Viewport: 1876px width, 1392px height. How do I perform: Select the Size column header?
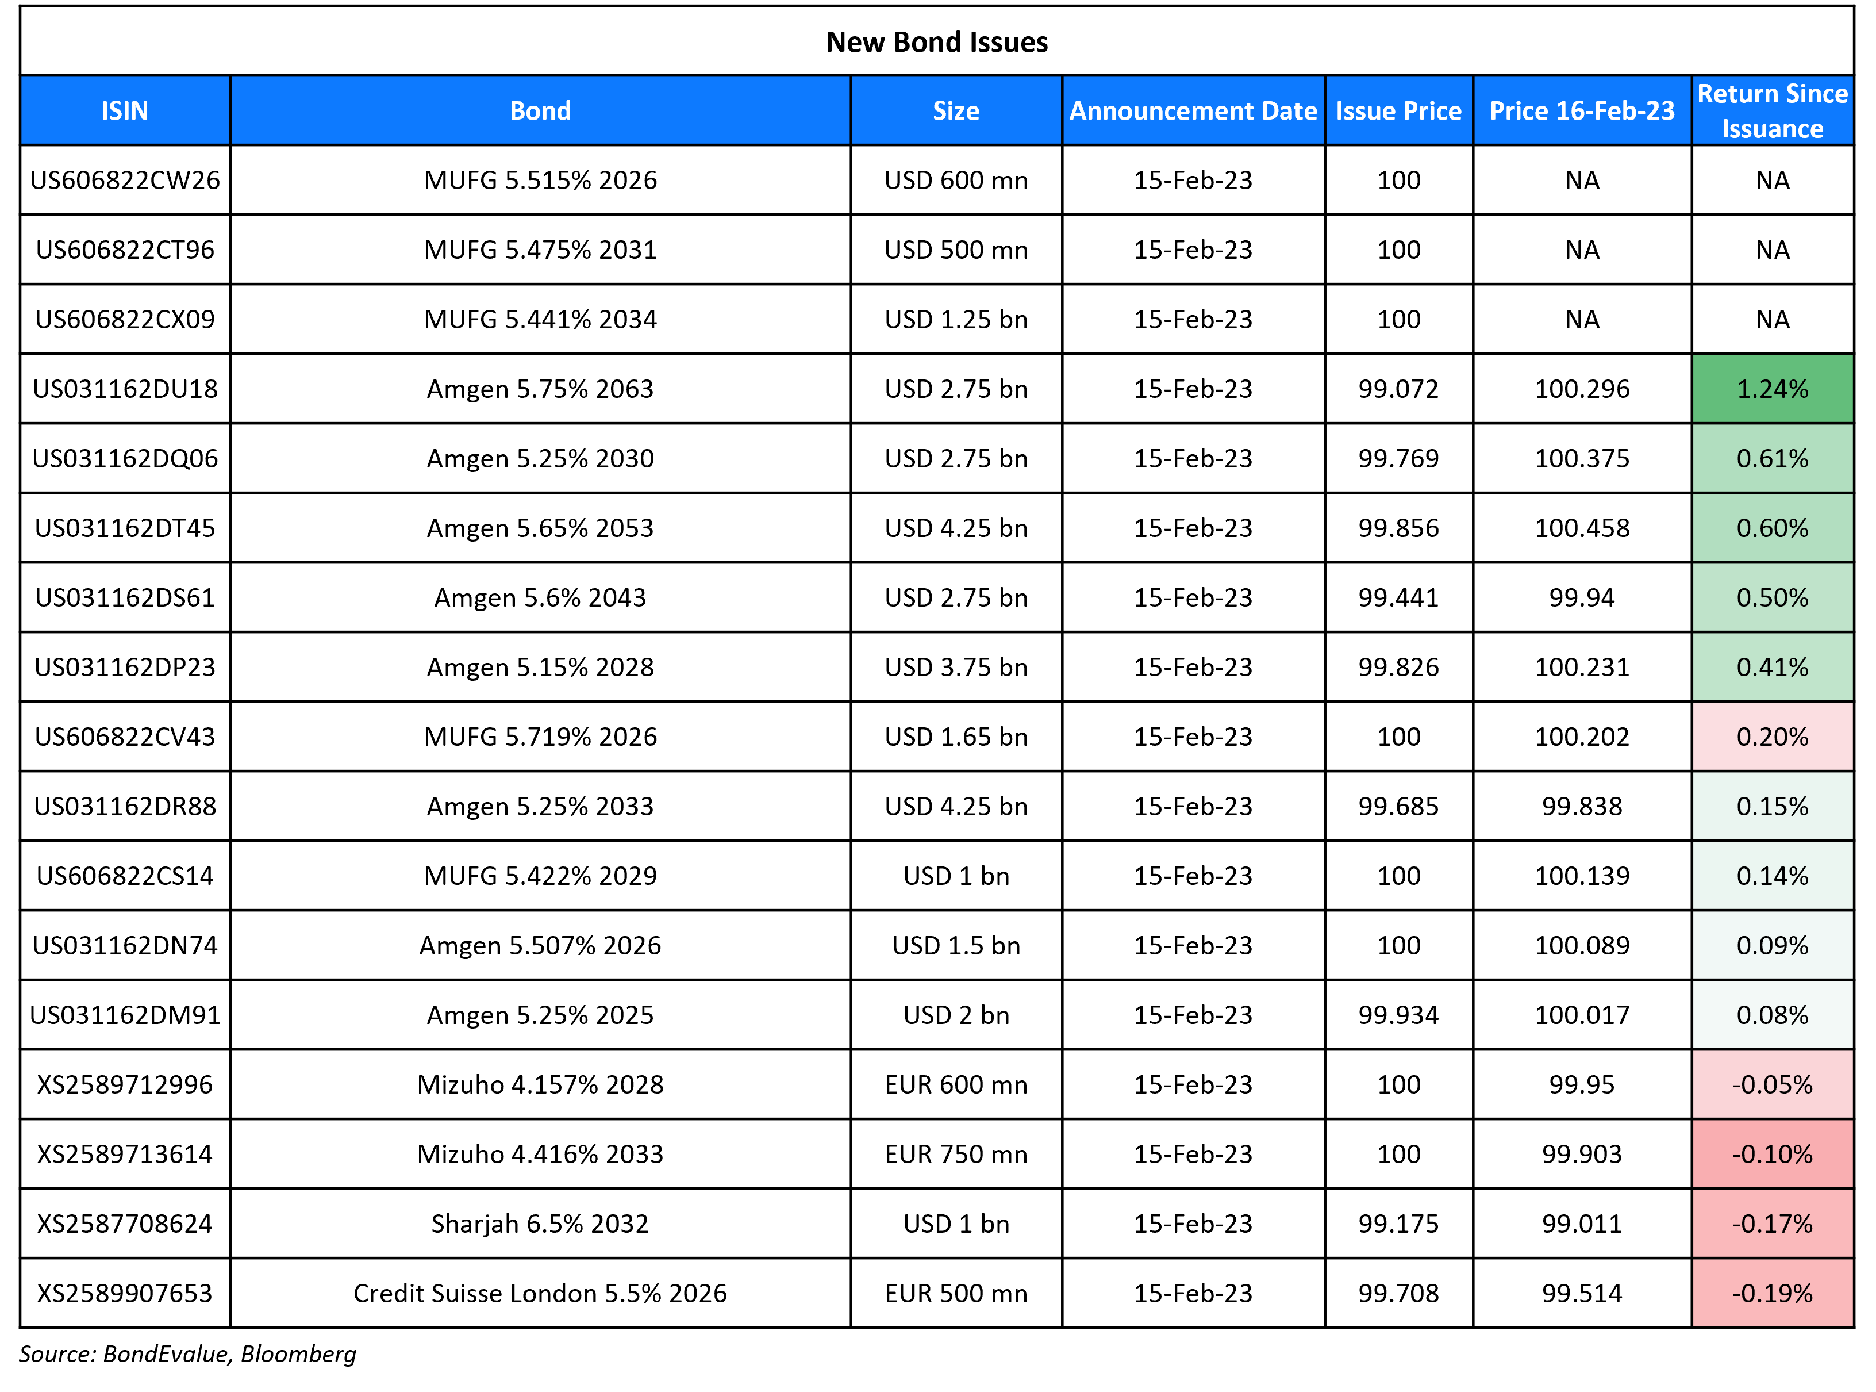click(x=956, y=110)
